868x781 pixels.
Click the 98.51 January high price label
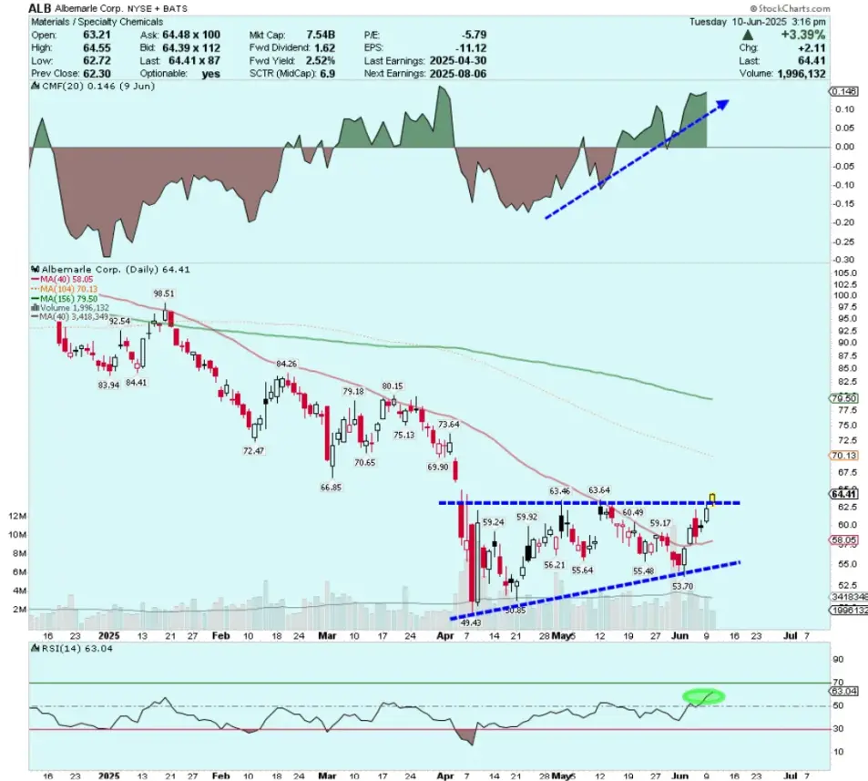[x=164, y=294]
